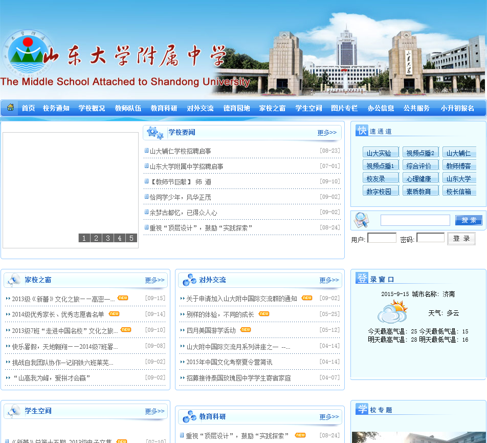
Task: Focus the 用户 username field
Action: tap(382, 238)
